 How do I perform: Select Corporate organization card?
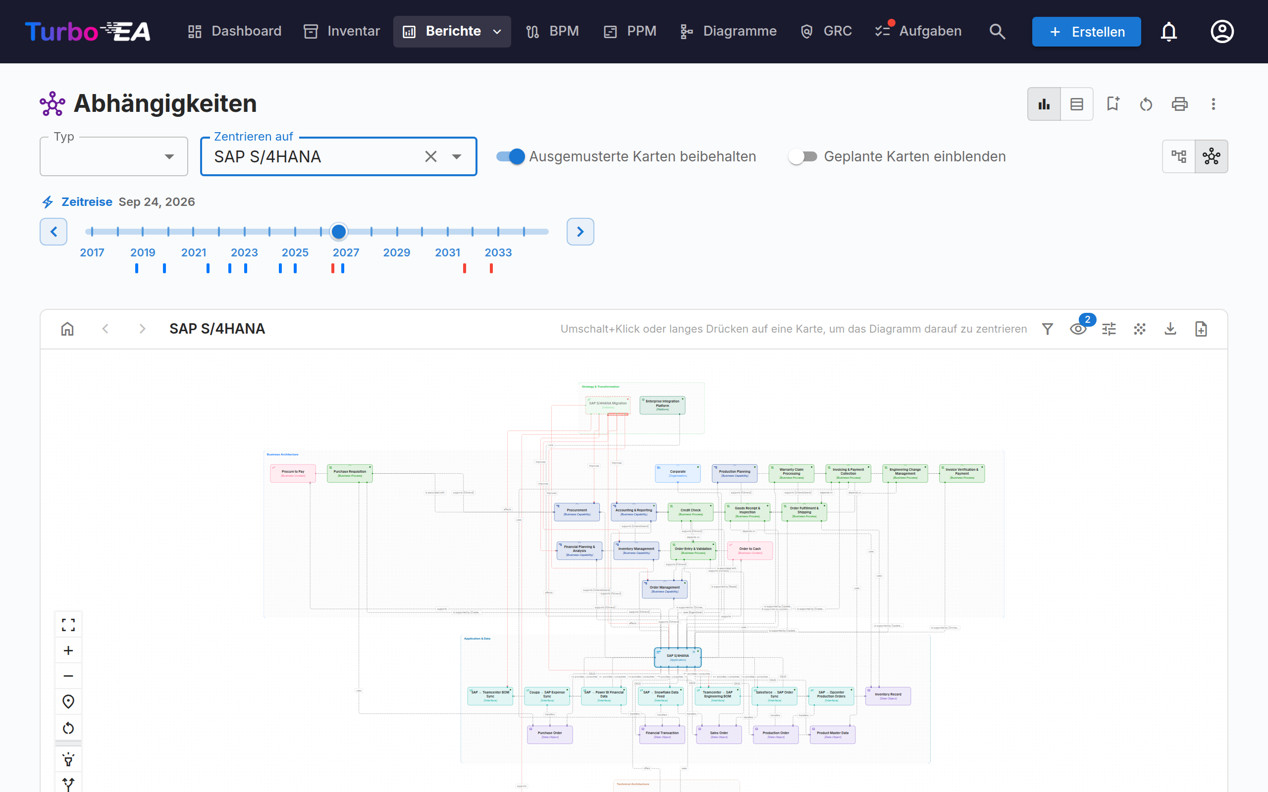tap(678, 474)
